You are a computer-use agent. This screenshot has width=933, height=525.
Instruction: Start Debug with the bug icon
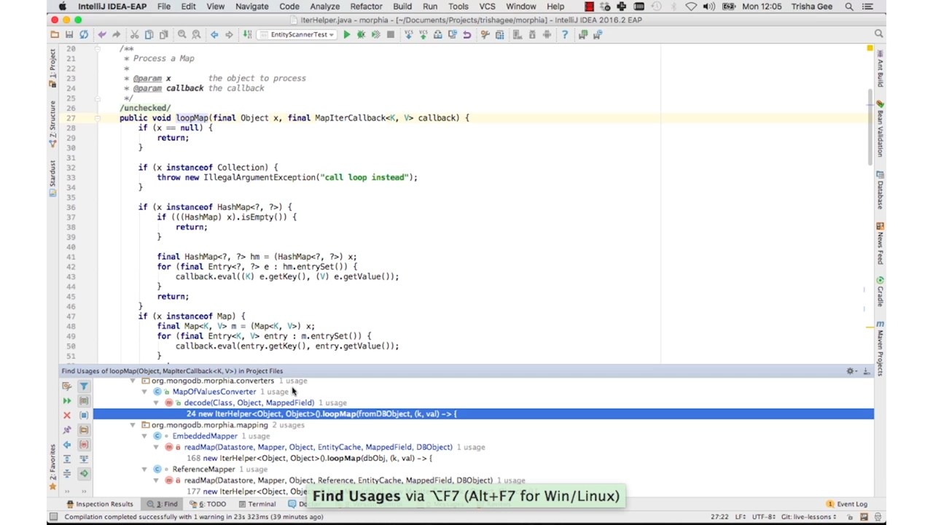point(361,34)
